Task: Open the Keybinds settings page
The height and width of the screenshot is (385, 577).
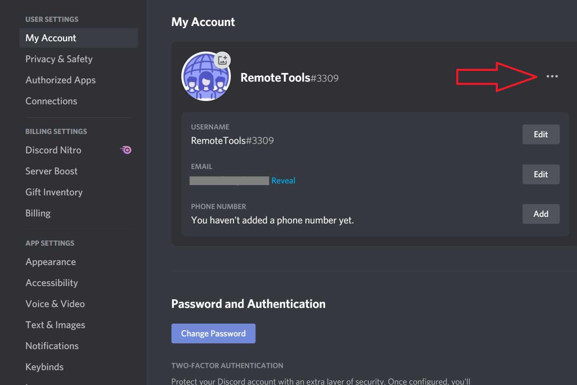Action: pos(44,366)
